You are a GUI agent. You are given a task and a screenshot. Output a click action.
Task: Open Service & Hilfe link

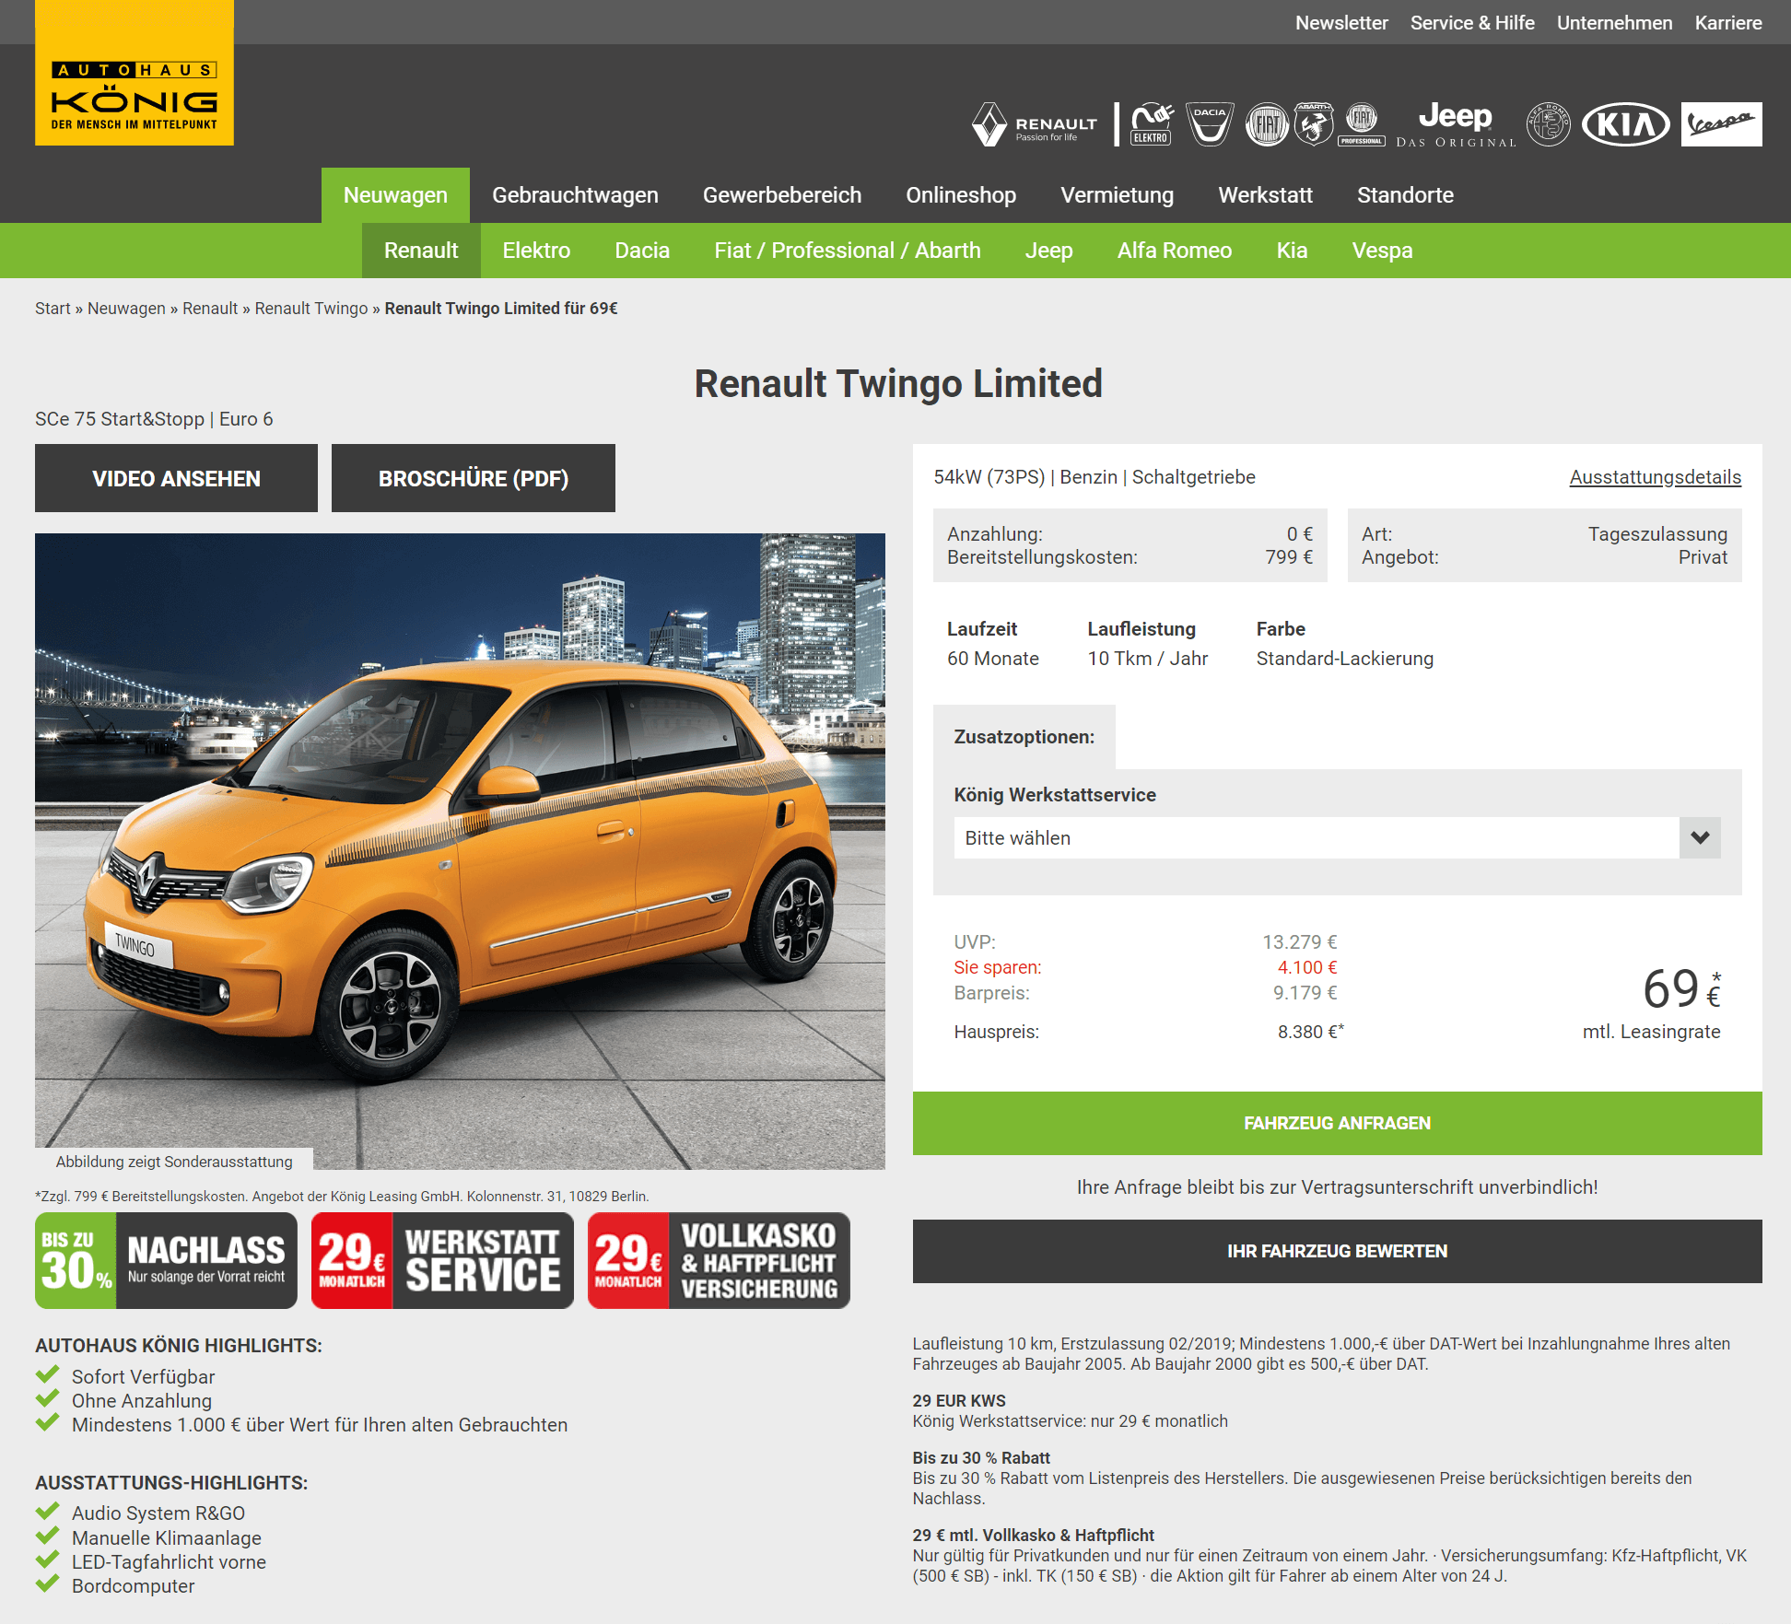tap(1472, 23)
